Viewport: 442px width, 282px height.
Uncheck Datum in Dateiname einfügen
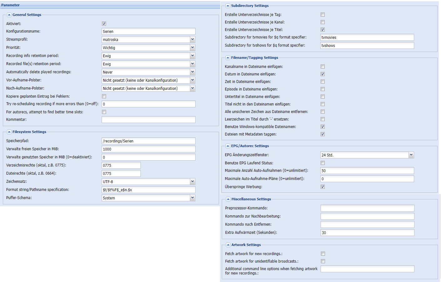(323, 74)
